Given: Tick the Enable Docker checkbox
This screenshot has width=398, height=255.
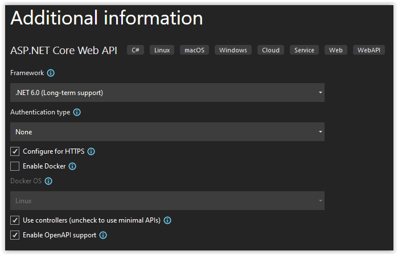Looking at the screenshot, I should (15, 166).
